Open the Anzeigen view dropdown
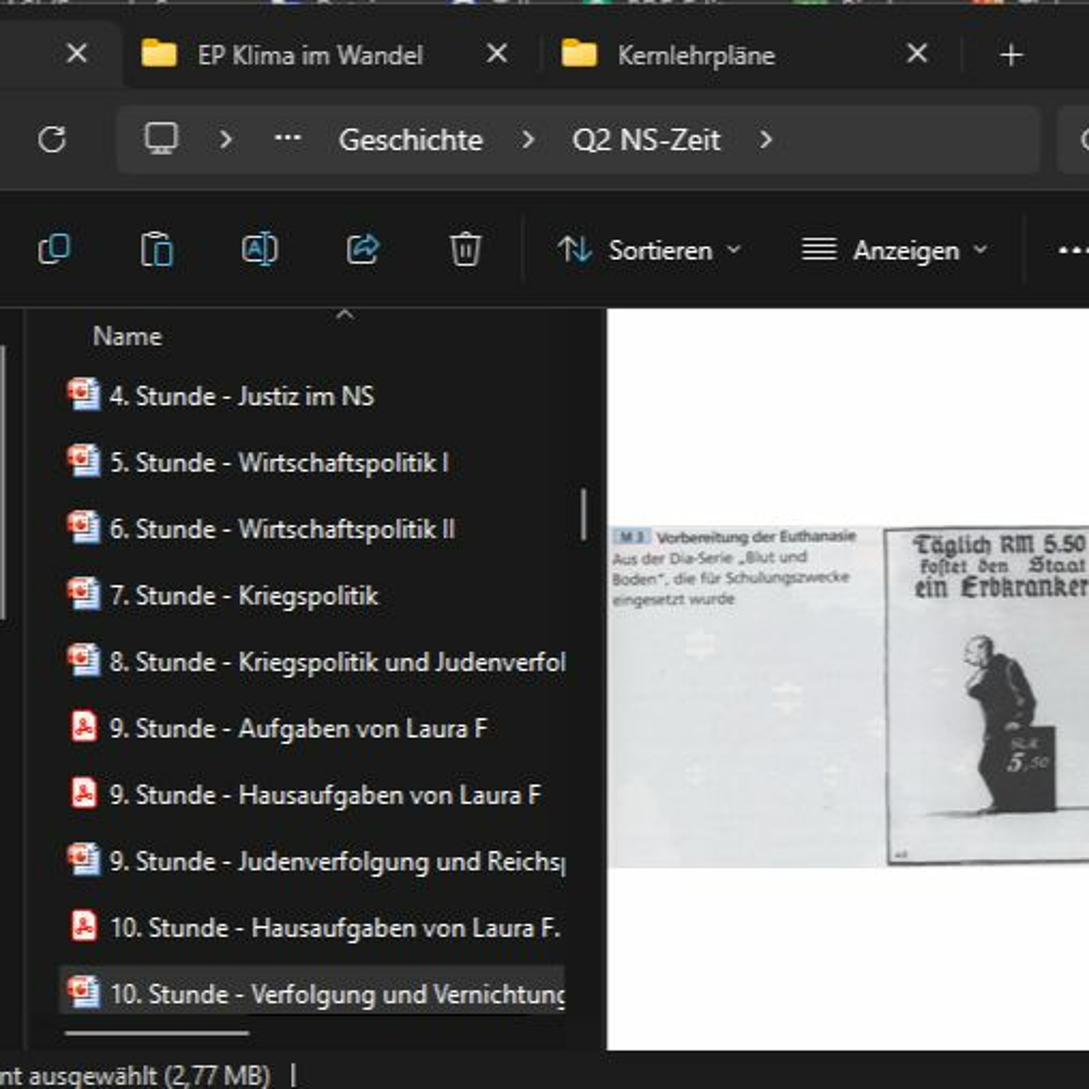The height and width of the screenshot is (1089, 1089). 894,250
